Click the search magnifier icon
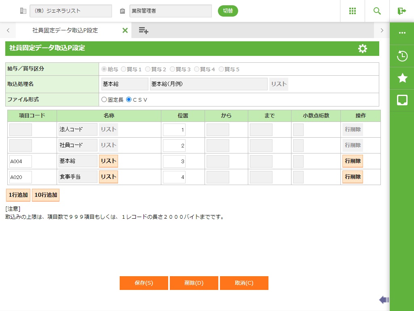Viewport: 414px width, 311px height. click(x=377, y=11)
